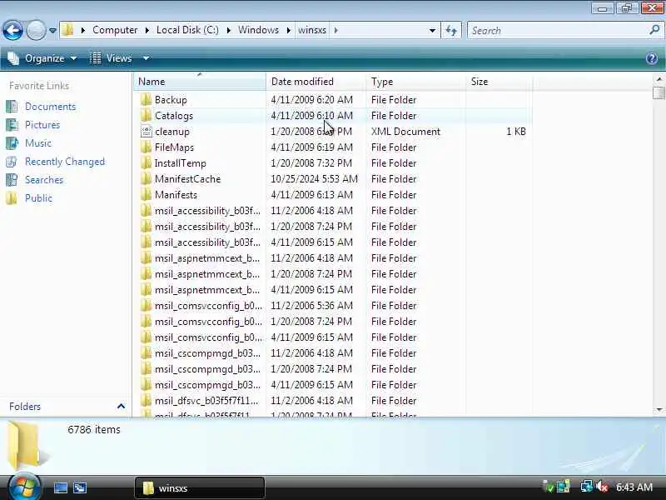Expand arrow after Local Disk (C:) breadcrumb
666x500 pixels.
click(x=228, y=30)
